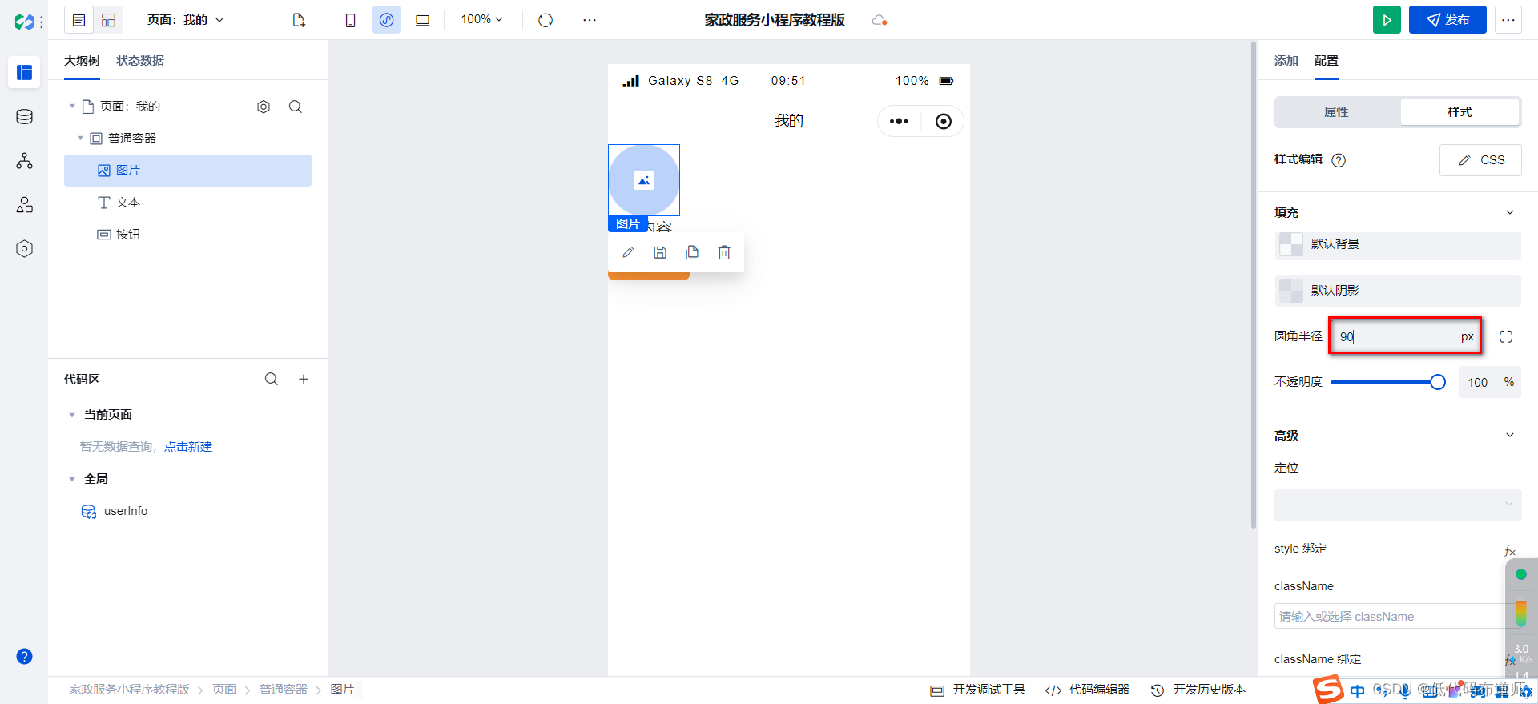This screenshot has width=1538, height=704.
Task: Click the mini program capsule close circle
Action: pyautogui.click(x=944, y=121)
